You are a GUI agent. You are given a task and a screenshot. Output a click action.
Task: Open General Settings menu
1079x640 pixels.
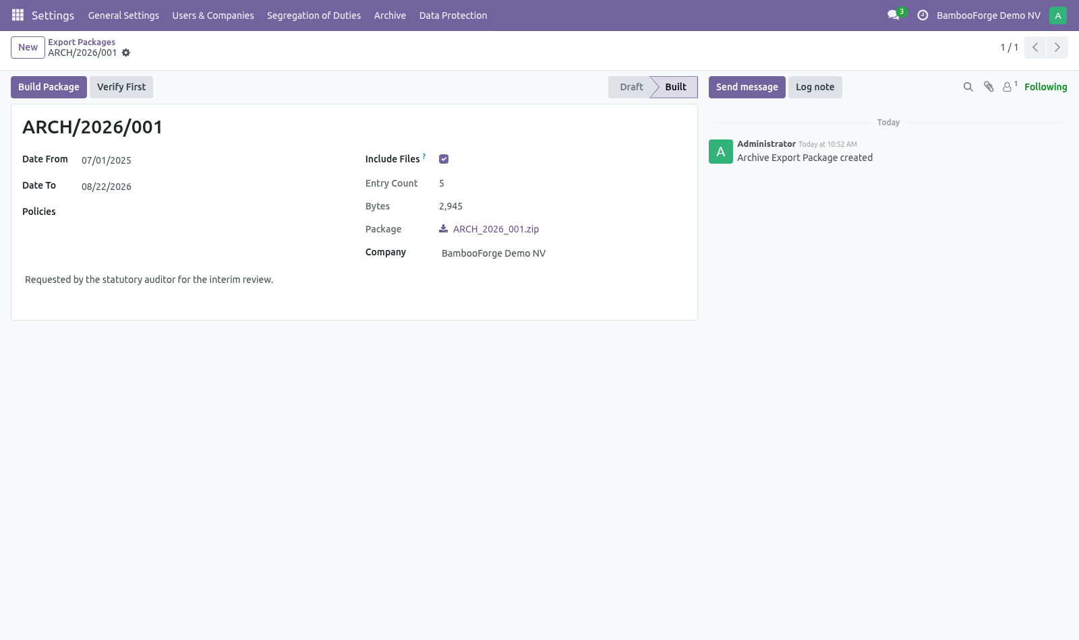[123, 15]
